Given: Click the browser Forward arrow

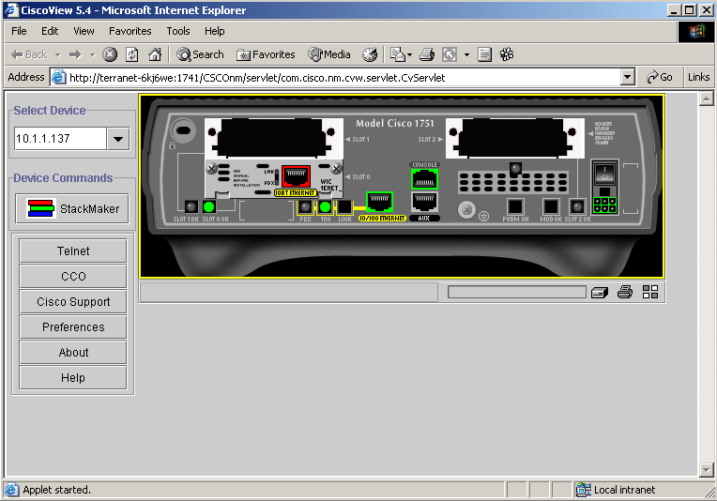Looking at the screenshot, I should (75, 54).
